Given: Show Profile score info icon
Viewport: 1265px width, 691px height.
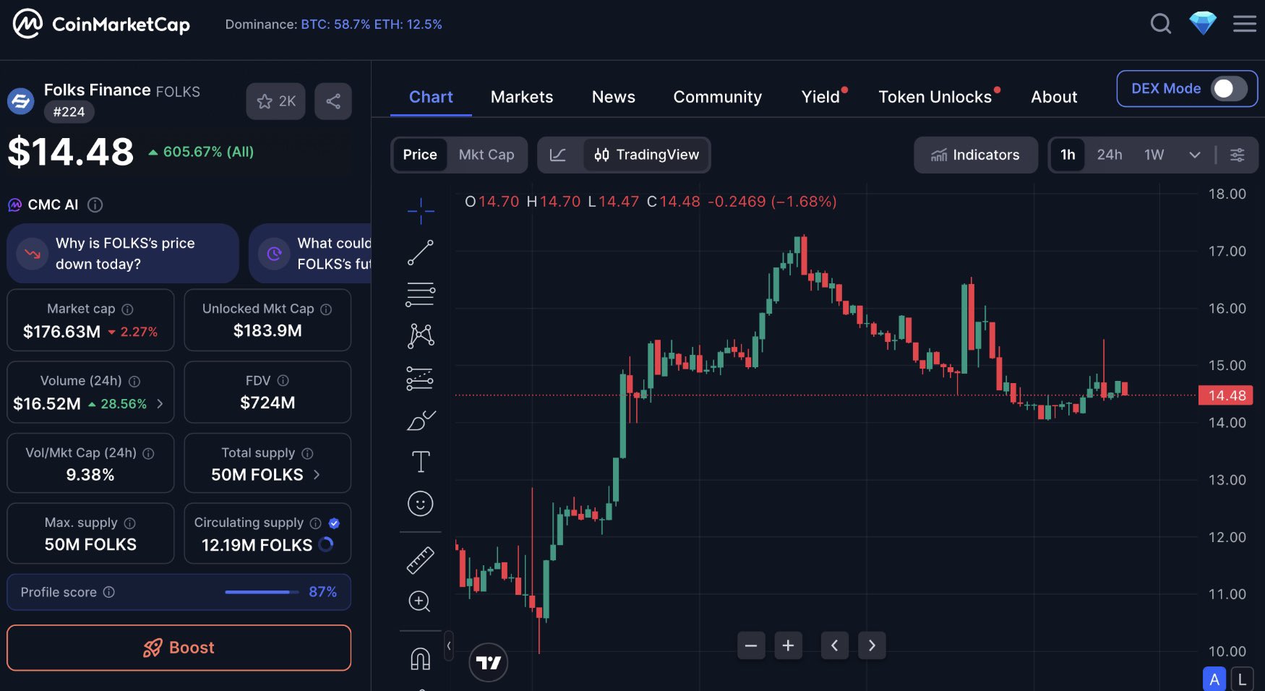Looking at the screenshot, I should [x=109, y=592].
